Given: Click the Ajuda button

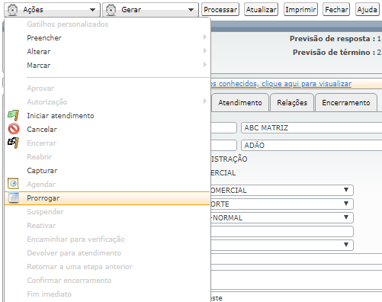Looking at the screenshot, I should (x=367, y=10).
